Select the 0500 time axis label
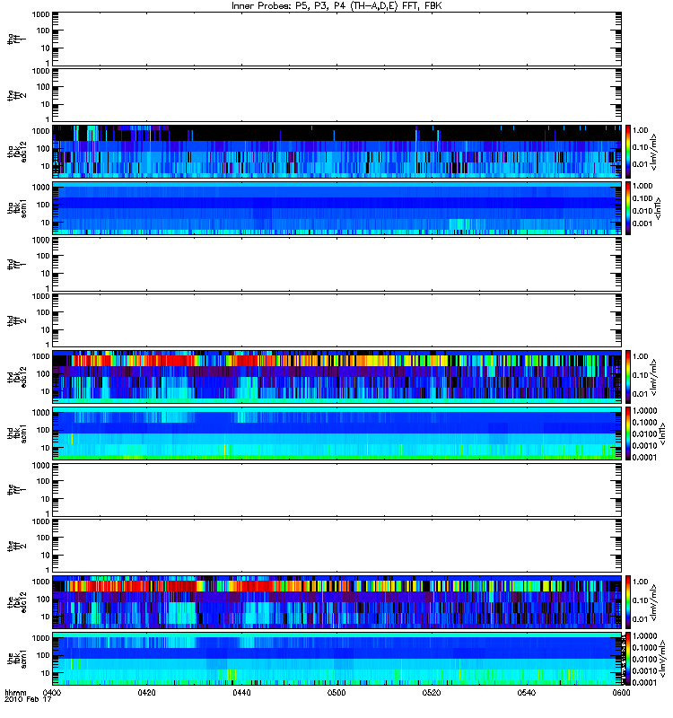673x718 pixels. pos(336,693)
